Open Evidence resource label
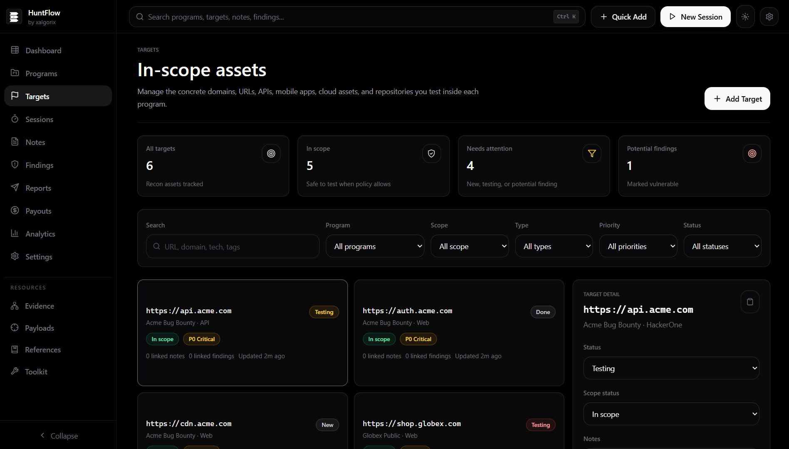The width and height of the screenshot is (789, 449). click(x=40, y=306)
